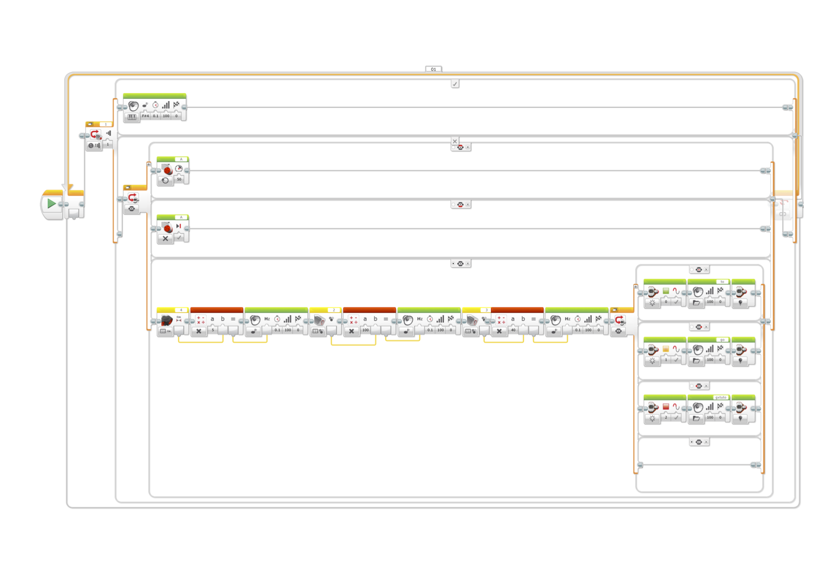Open the brick-buttons switch mode selector near nested cases
The width and height of the screenshot is (821, 580).
[618, 331]
